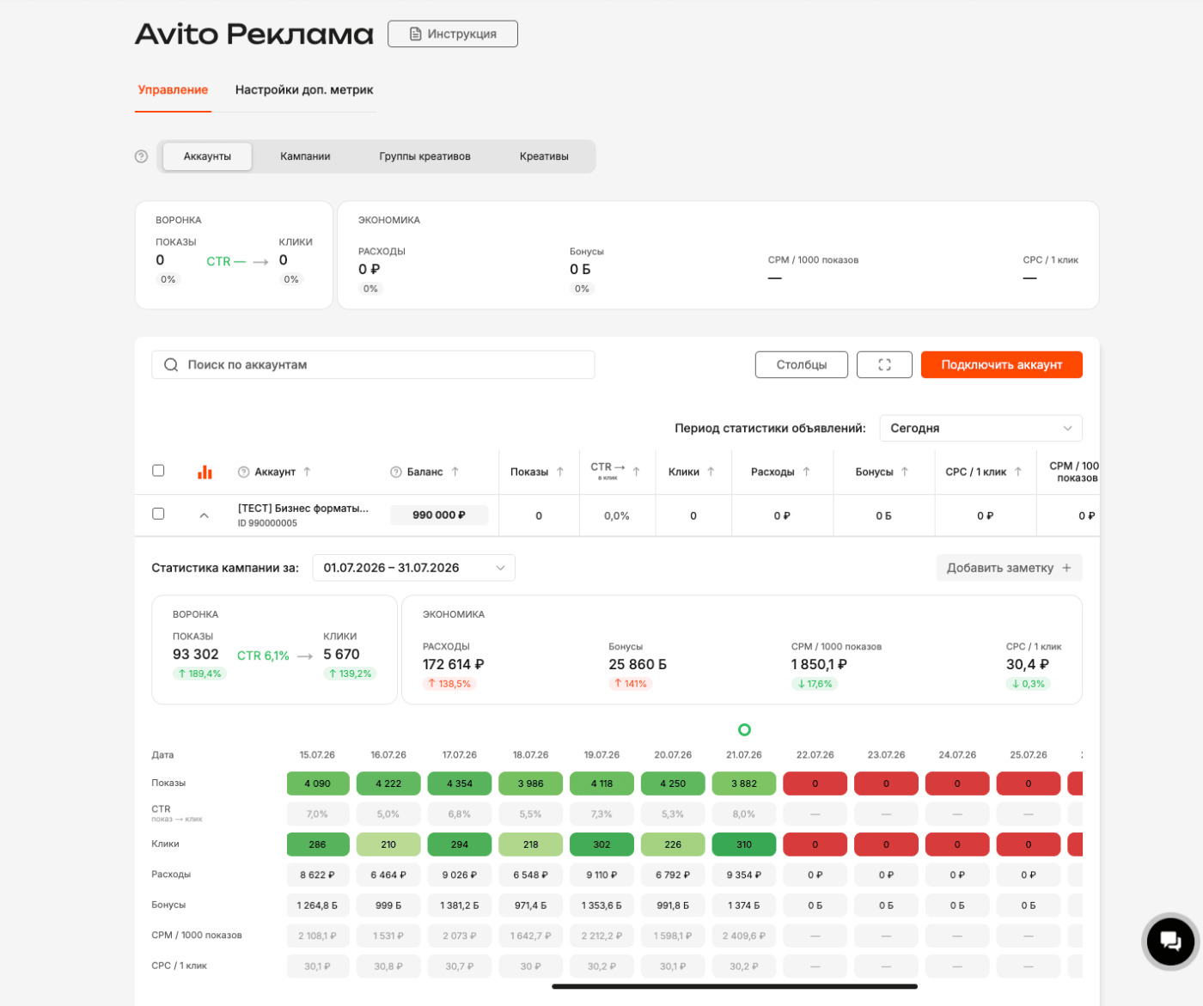Open the chat support bubble icon
This screenshot has height=1006, width=1203.
pos(1170,941)
